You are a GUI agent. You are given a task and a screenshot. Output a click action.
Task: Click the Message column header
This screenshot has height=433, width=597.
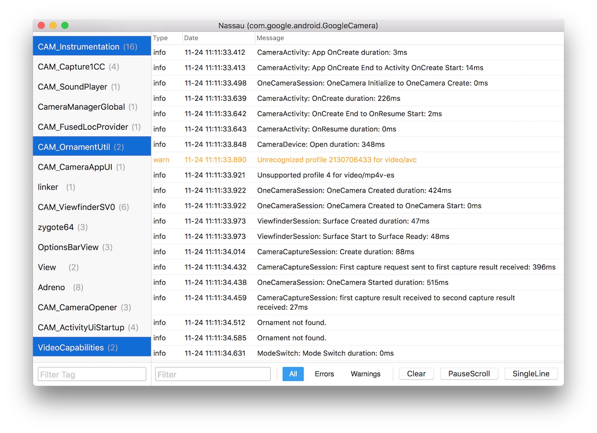point(409,38)
